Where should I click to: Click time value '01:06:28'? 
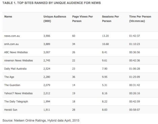click(134, 69)
